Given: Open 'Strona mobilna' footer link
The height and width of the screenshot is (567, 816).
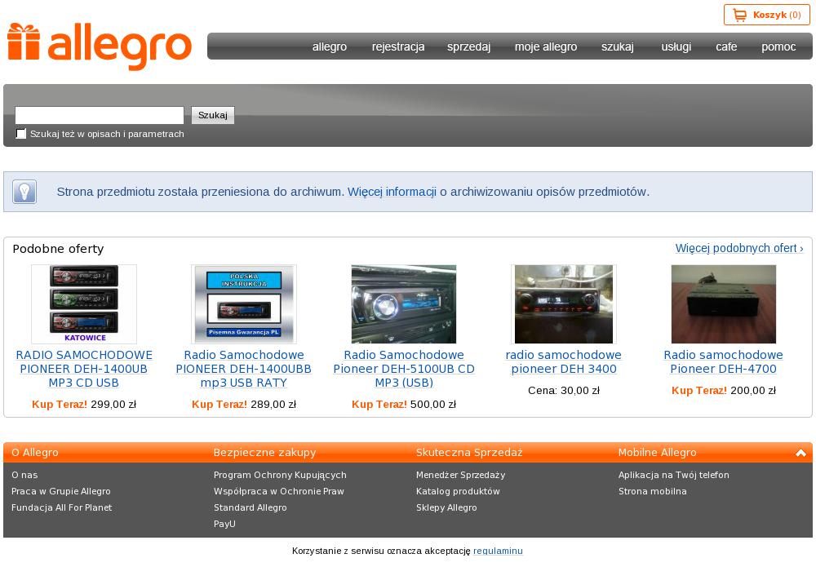Looking at the screenshot, I should (653, 492).
